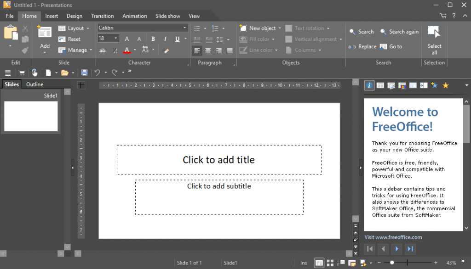
Task: Center-align the paragraph
Action: coord(208,50)
